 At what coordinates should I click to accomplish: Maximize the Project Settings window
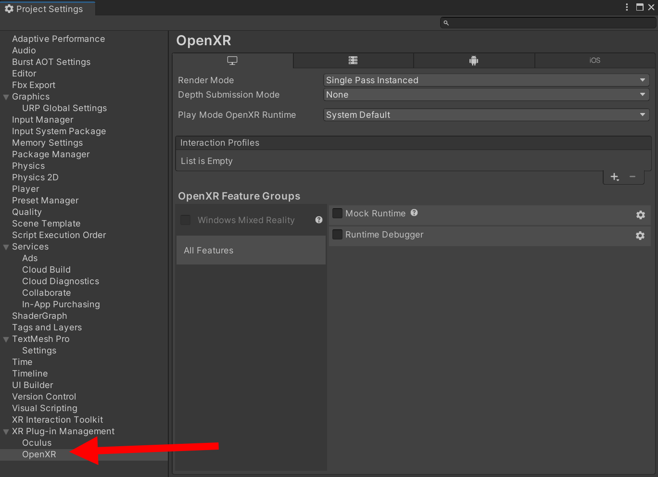[x=640, y=7]
